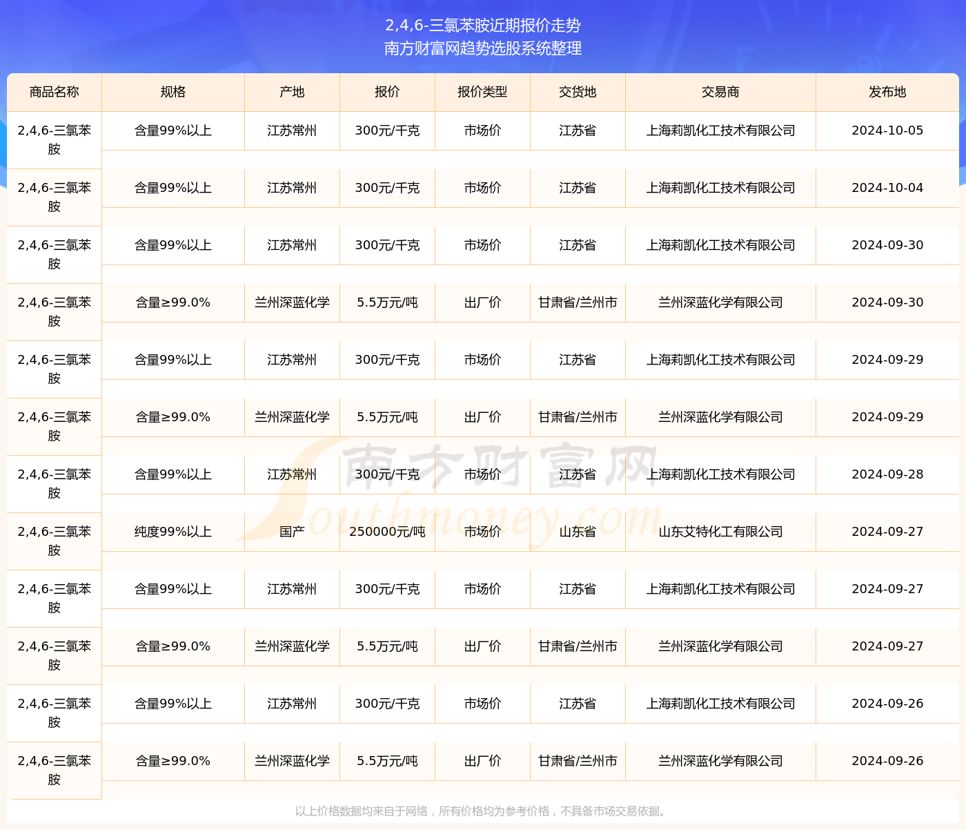The height and width of the screenshot is (830, 966).
Task: Click the 250000元/吨 price cell
Action: pos(388,532)
